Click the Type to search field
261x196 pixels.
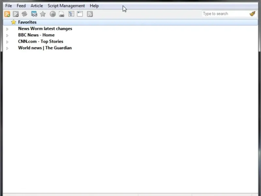(225, 14)
